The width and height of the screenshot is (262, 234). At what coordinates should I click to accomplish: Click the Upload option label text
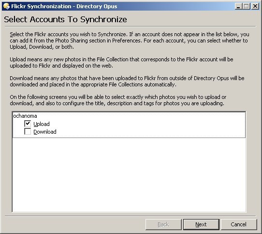tap(42, 124)
